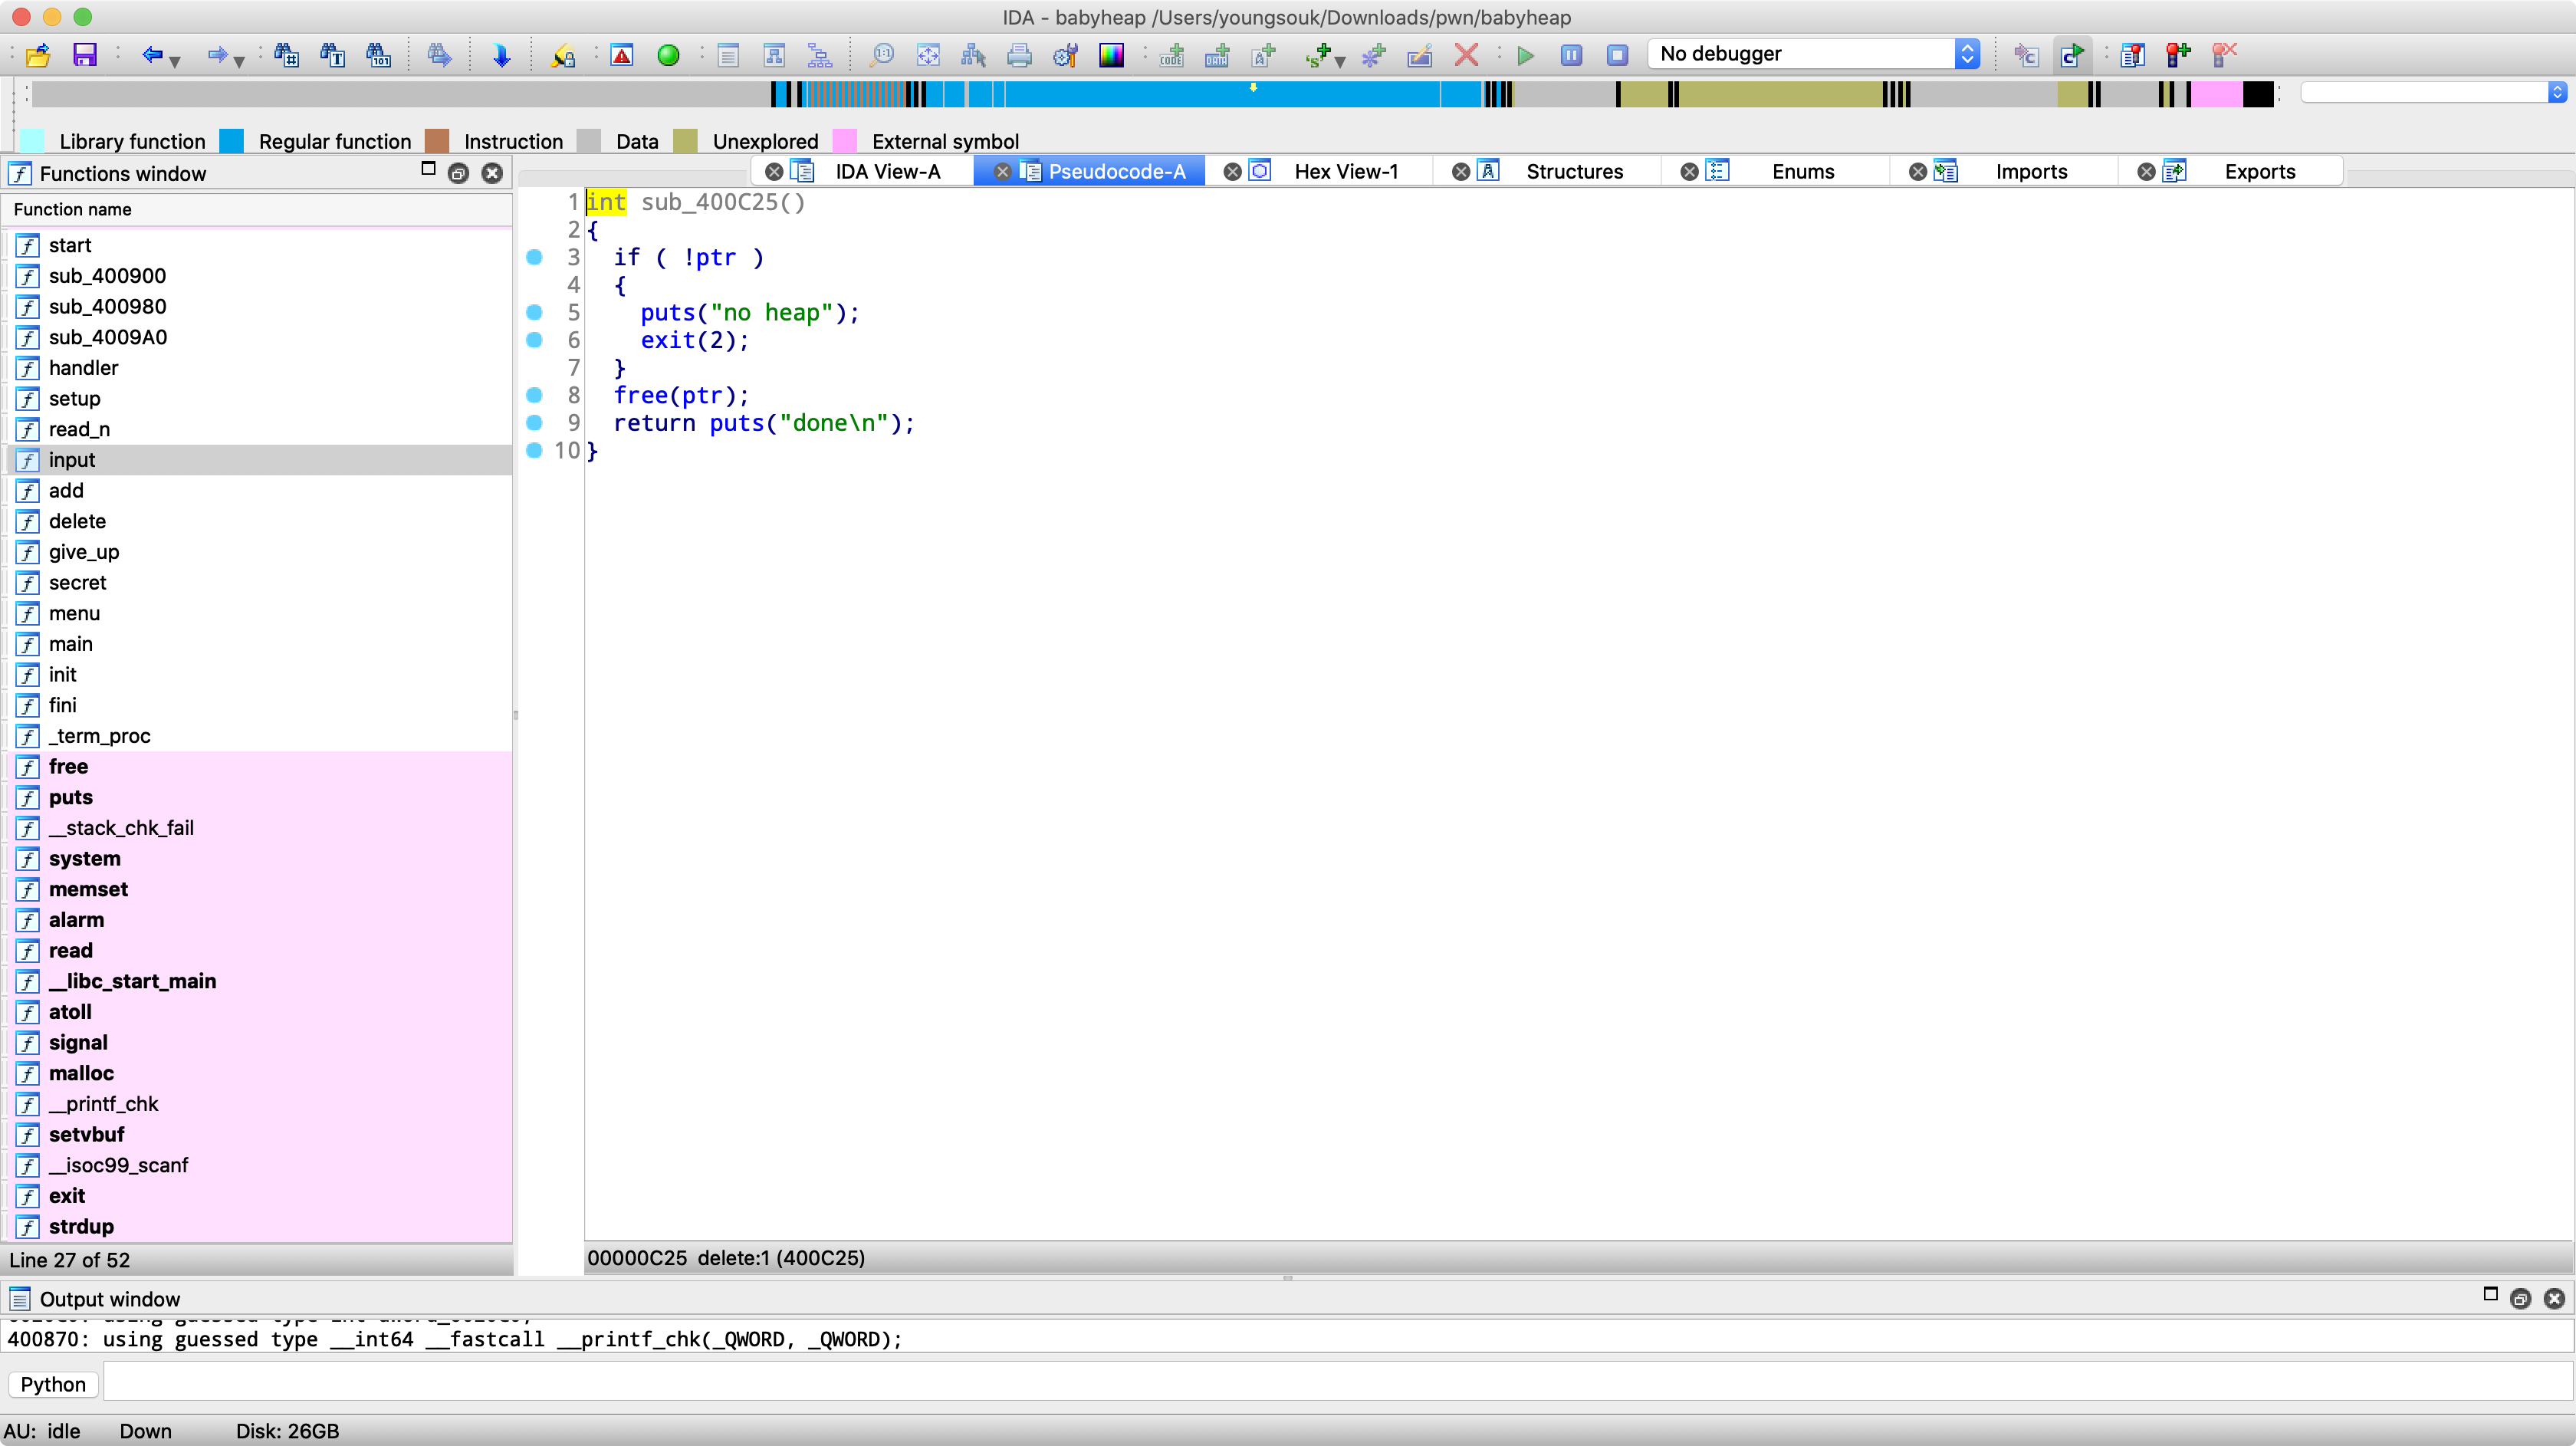The image size is (2576, 1446).
Task: Switch to the Imports tab
Action: pos(2030,171)
